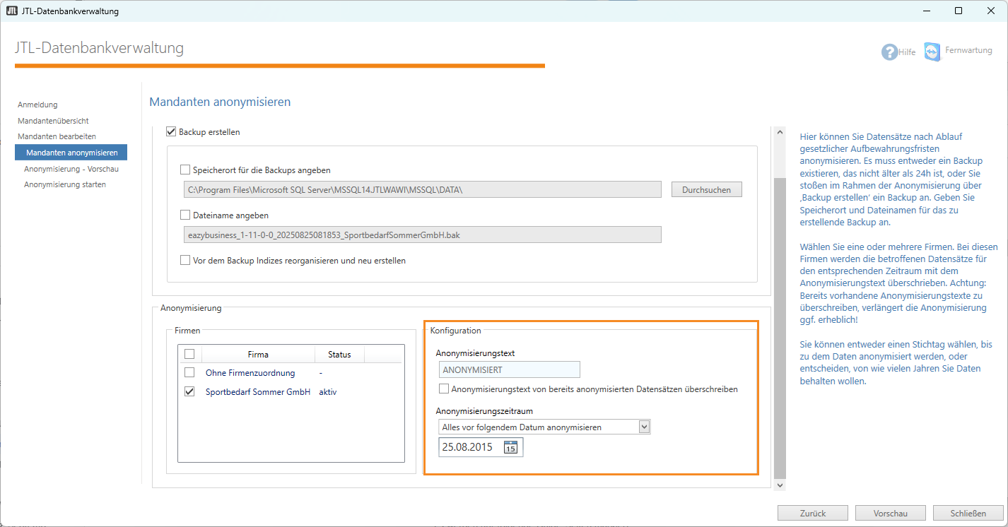Uncheck the Backup erstellen checkbox
Screen dimensions: 1008x527
pos(170,131)
